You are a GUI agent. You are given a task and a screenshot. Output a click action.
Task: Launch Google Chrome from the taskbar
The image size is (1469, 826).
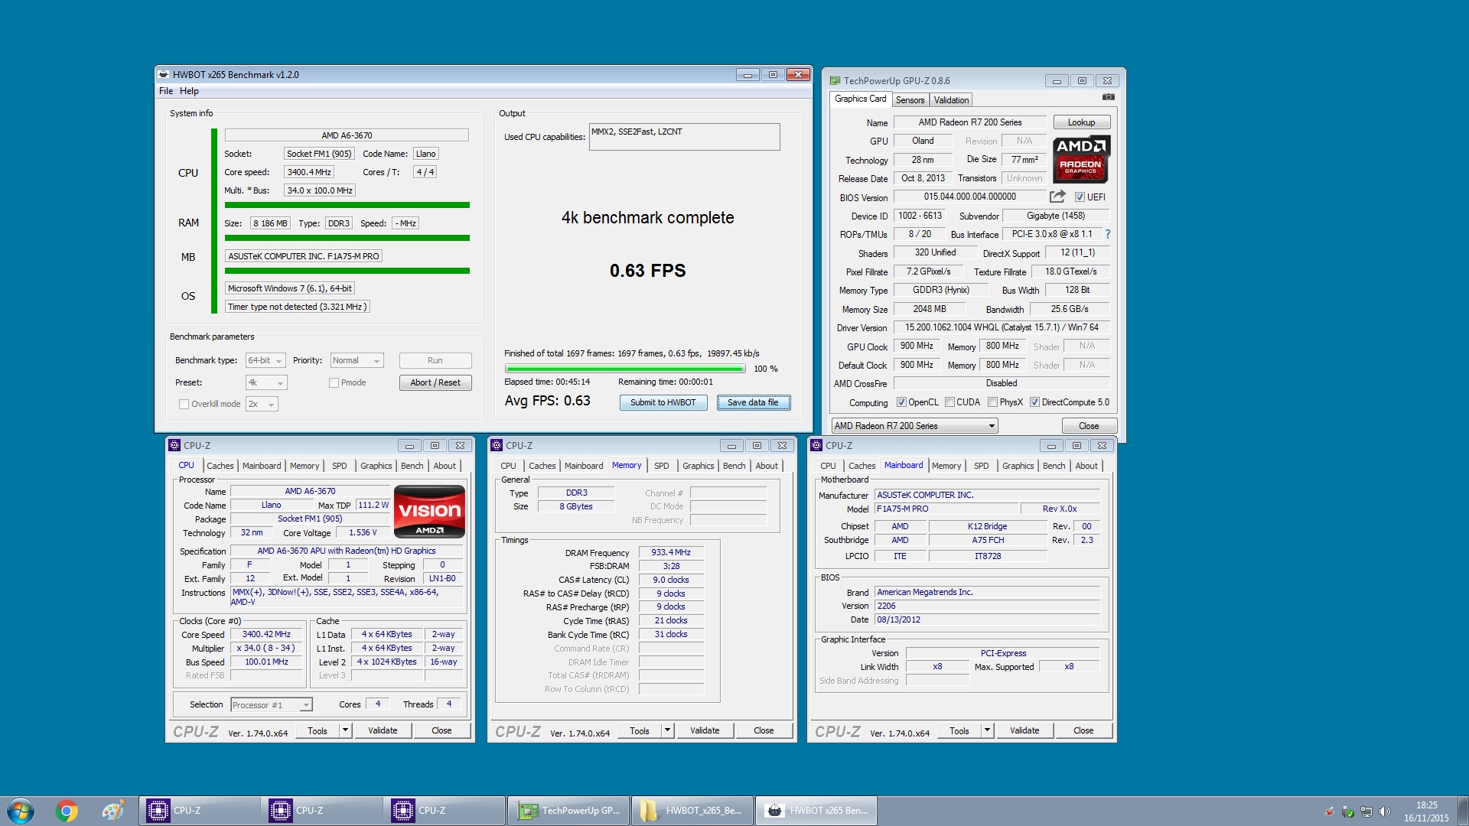(x=67, y=811)
